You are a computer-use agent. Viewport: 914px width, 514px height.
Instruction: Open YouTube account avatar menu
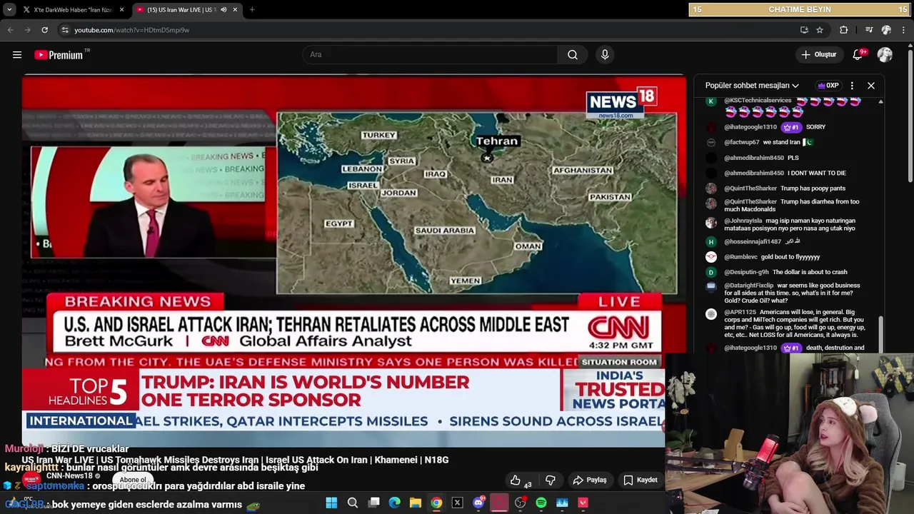(885, 55)
